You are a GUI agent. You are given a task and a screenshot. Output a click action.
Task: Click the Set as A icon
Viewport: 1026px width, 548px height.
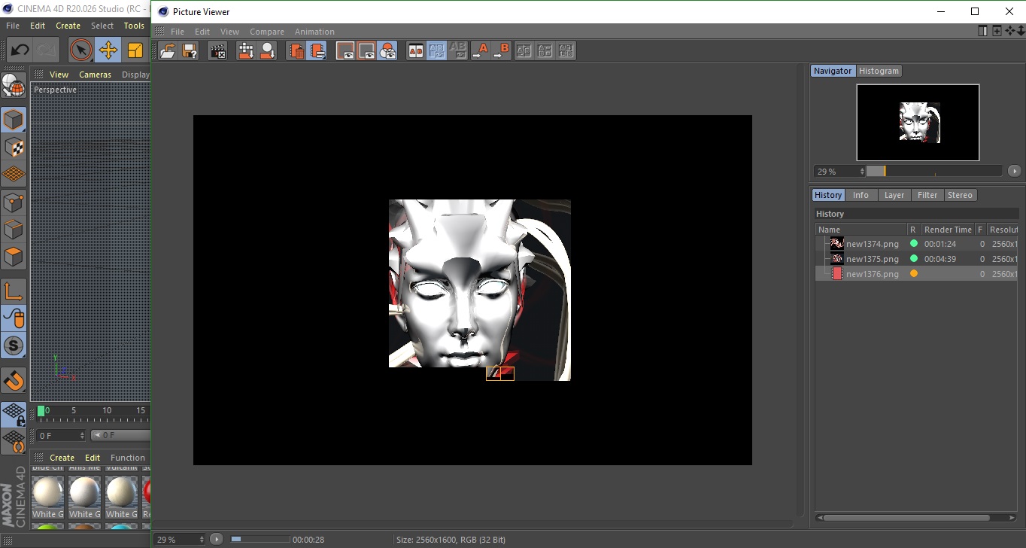pyautogui.click(x=481, y=50)
